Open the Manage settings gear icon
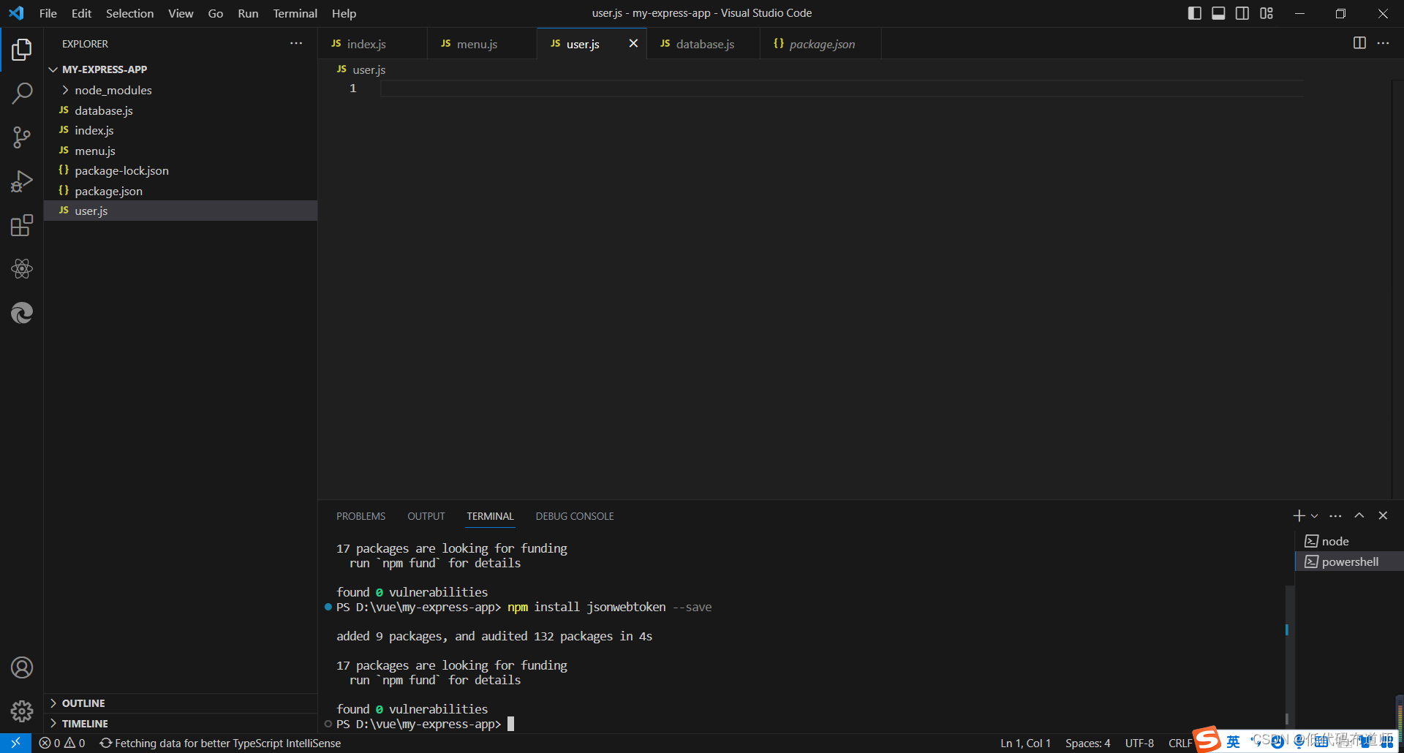1404x753 pixels. coord(22,711)
